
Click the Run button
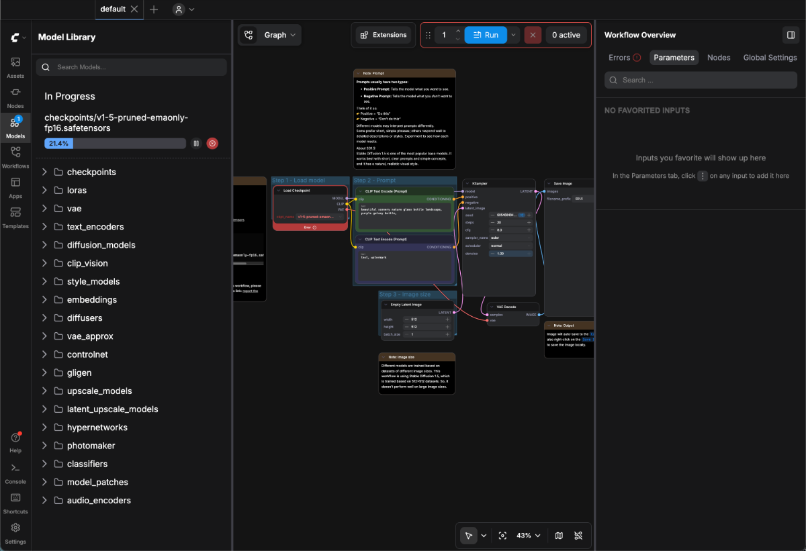[x=486, y=35]
